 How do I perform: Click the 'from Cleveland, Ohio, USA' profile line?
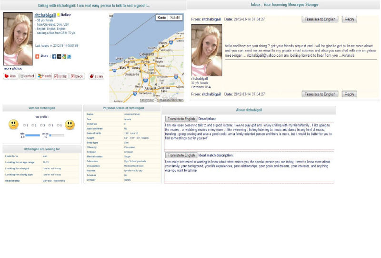pyautogui.click(x=52, y=24)
